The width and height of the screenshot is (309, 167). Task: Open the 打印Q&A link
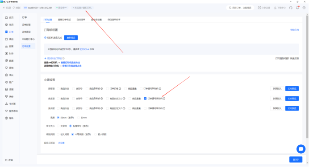coord(84,49)
